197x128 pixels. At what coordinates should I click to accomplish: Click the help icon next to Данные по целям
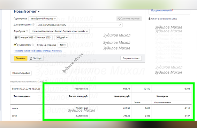click(33, 25)
